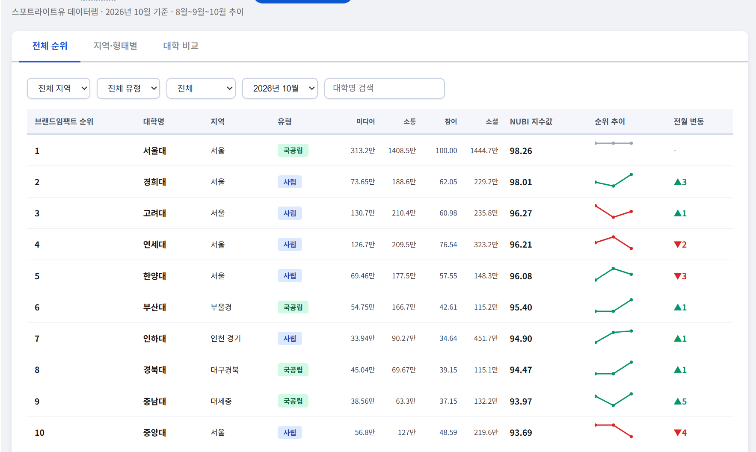
Task: Click the rank trend sparkline for 부산대
Action: (x=614, y=305)
